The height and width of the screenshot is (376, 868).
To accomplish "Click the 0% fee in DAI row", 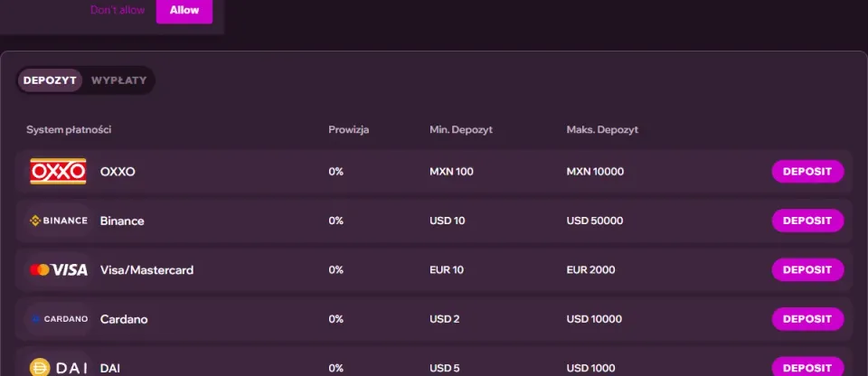I will [x=336, y=368].
